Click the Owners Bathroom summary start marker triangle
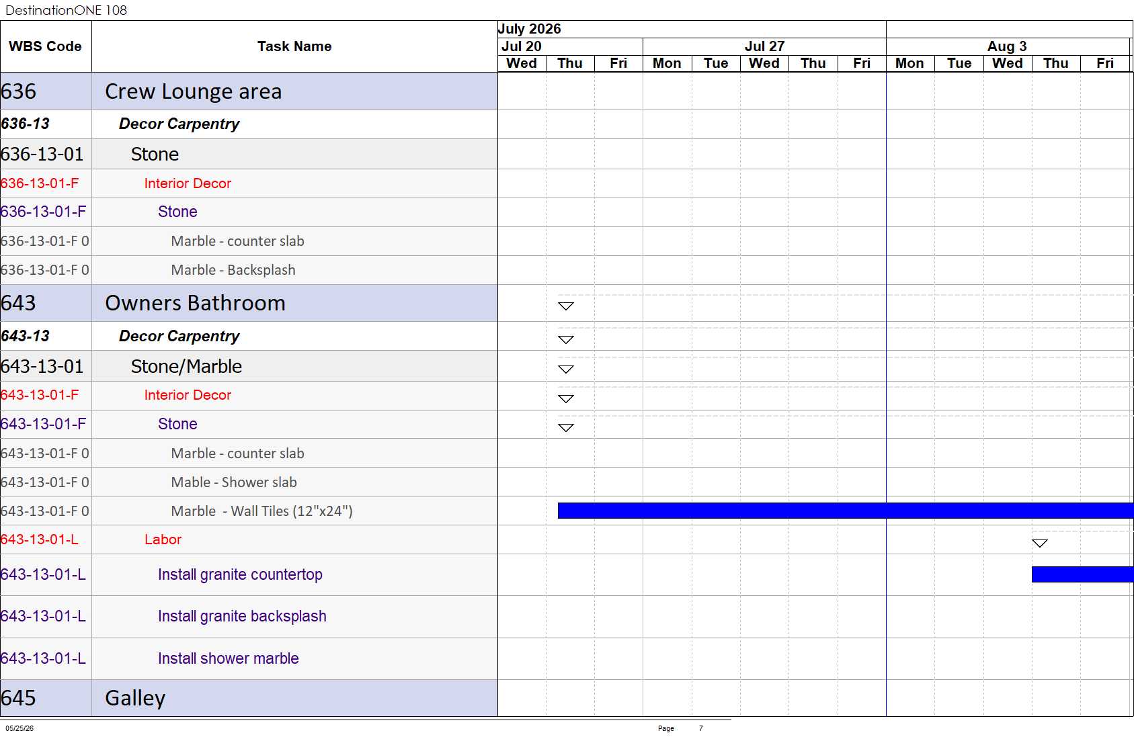 click(x=566, y=306)
